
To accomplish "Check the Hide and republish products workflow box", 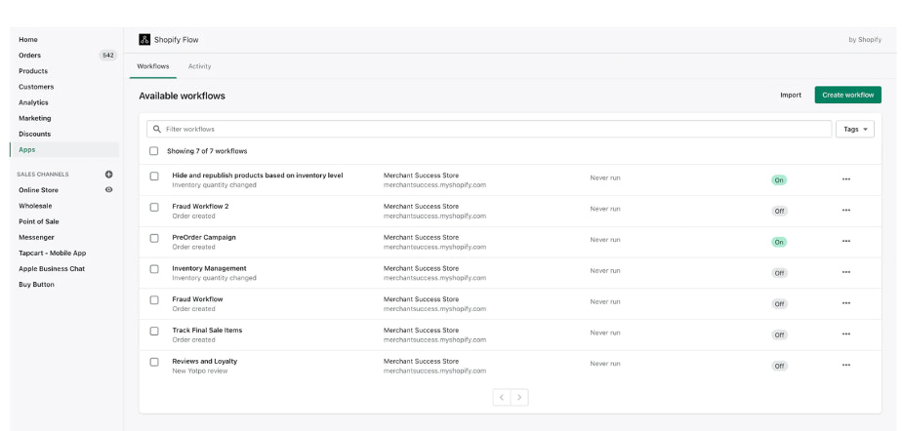I will (x=154, y=176).
